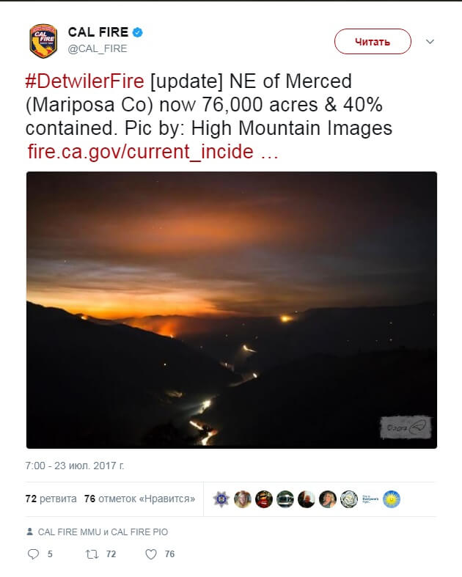Open the fire.ca.gov incident link

point(153,152)
